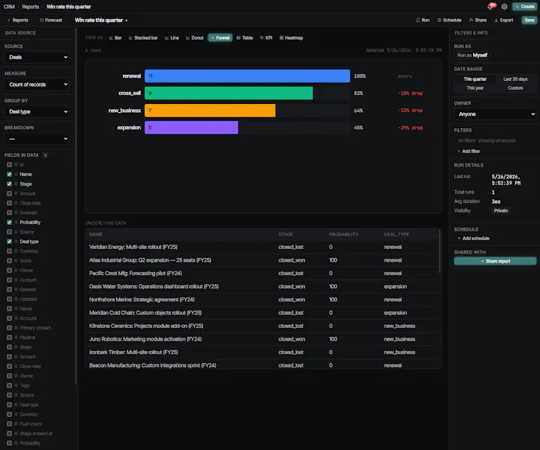Click Run as Myself chip
Image resolution: width=540 pixels, height=450 pixels.
coord(472,55)
